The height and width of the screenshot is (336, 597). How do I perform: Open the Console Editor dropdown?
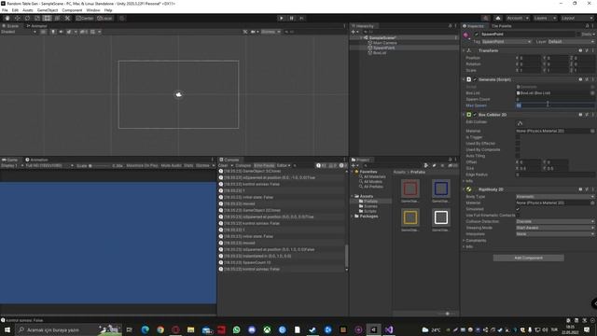pos(284,165)
